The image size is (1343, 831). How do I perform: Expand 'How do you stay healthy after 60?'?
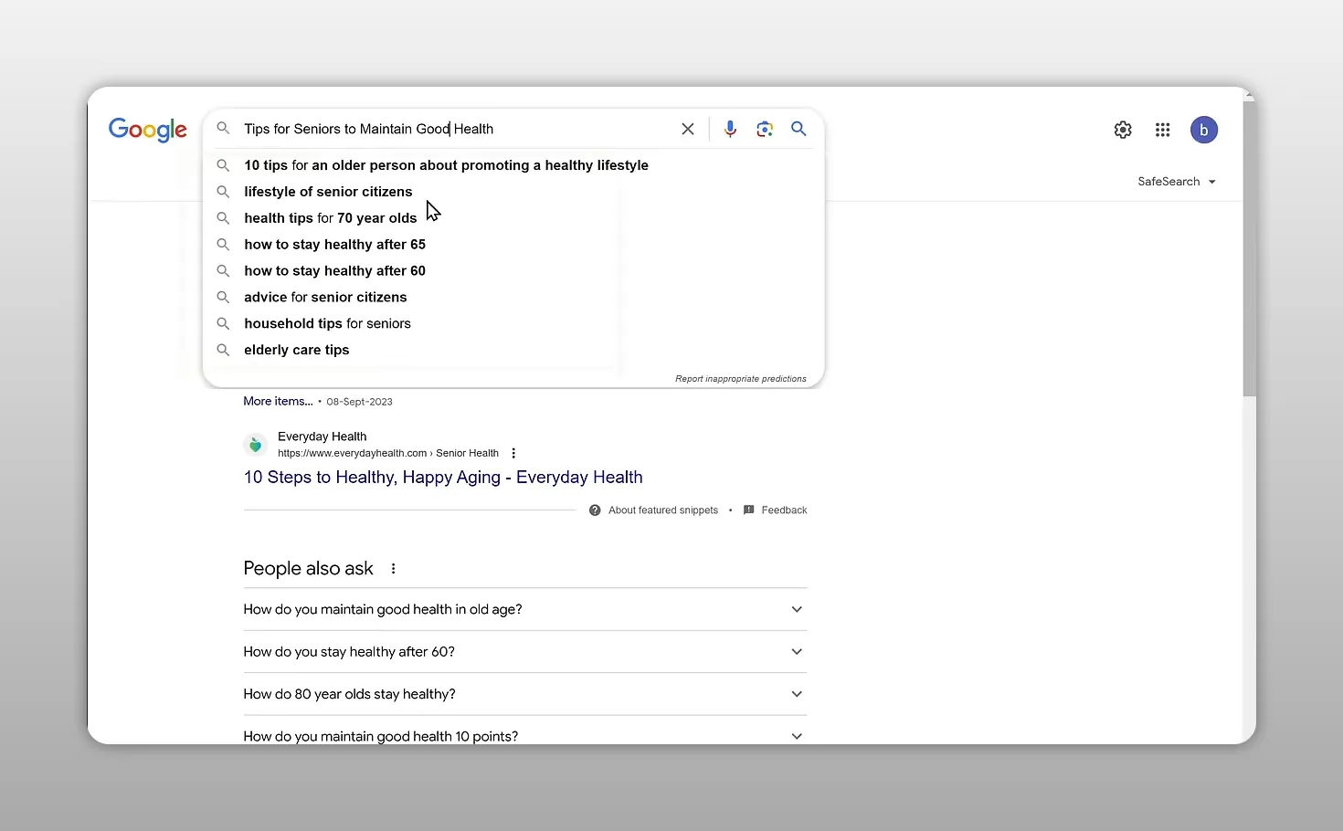525,652
